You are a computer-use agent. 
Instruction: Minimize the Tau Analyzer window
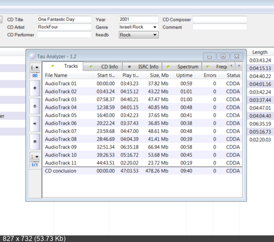(209, 56)
